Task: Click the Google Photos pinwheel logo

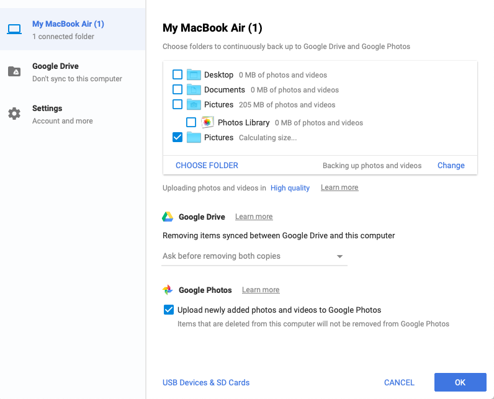Action: point(168,290)
